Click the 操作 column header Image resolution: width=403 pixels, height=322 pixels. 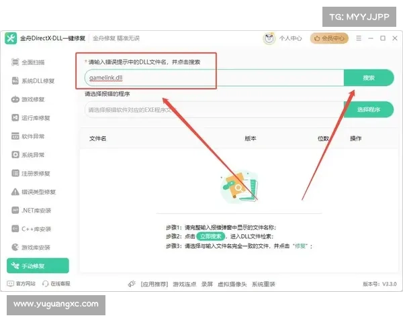tap(356, 138)
